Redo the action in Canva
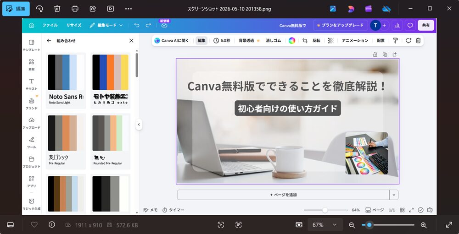Viewport: 459px width, 234px height. coord(148,26)
